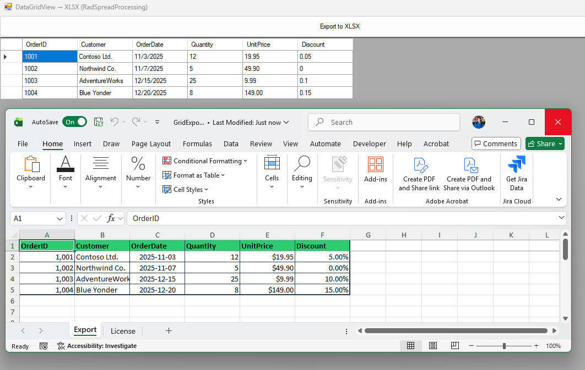Click the 10.00% discount cell
Screen dimensions: 585x370
322,279
